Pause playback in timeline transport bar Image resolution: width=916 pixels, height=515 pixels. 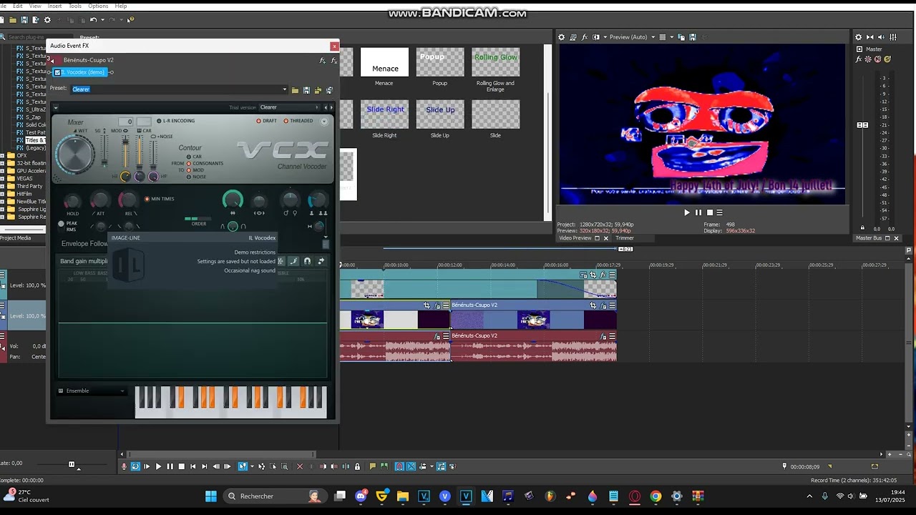[x=170, y=466]
